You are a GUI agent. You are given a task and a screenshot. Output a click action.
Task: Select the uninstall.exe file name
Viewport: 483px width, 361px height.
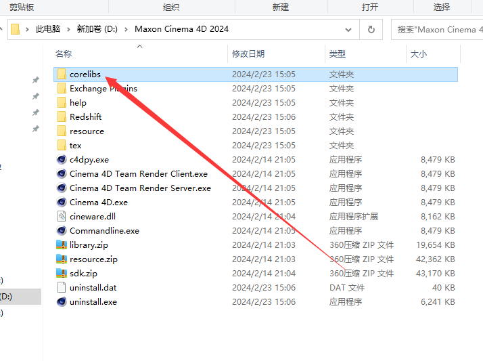(93, 302)
